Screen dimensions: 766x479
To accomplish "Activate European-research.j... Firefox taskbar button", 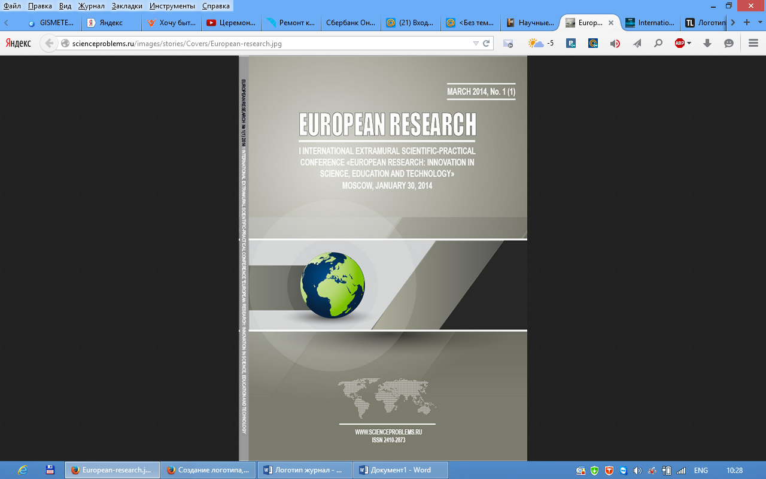I will (112, 470).
